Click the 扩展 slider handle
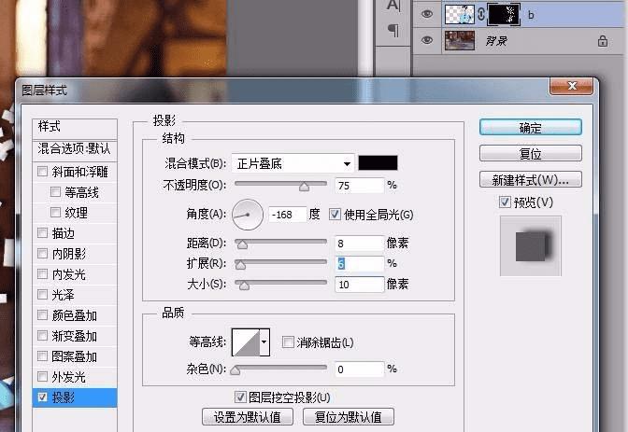 pos(240,264)
